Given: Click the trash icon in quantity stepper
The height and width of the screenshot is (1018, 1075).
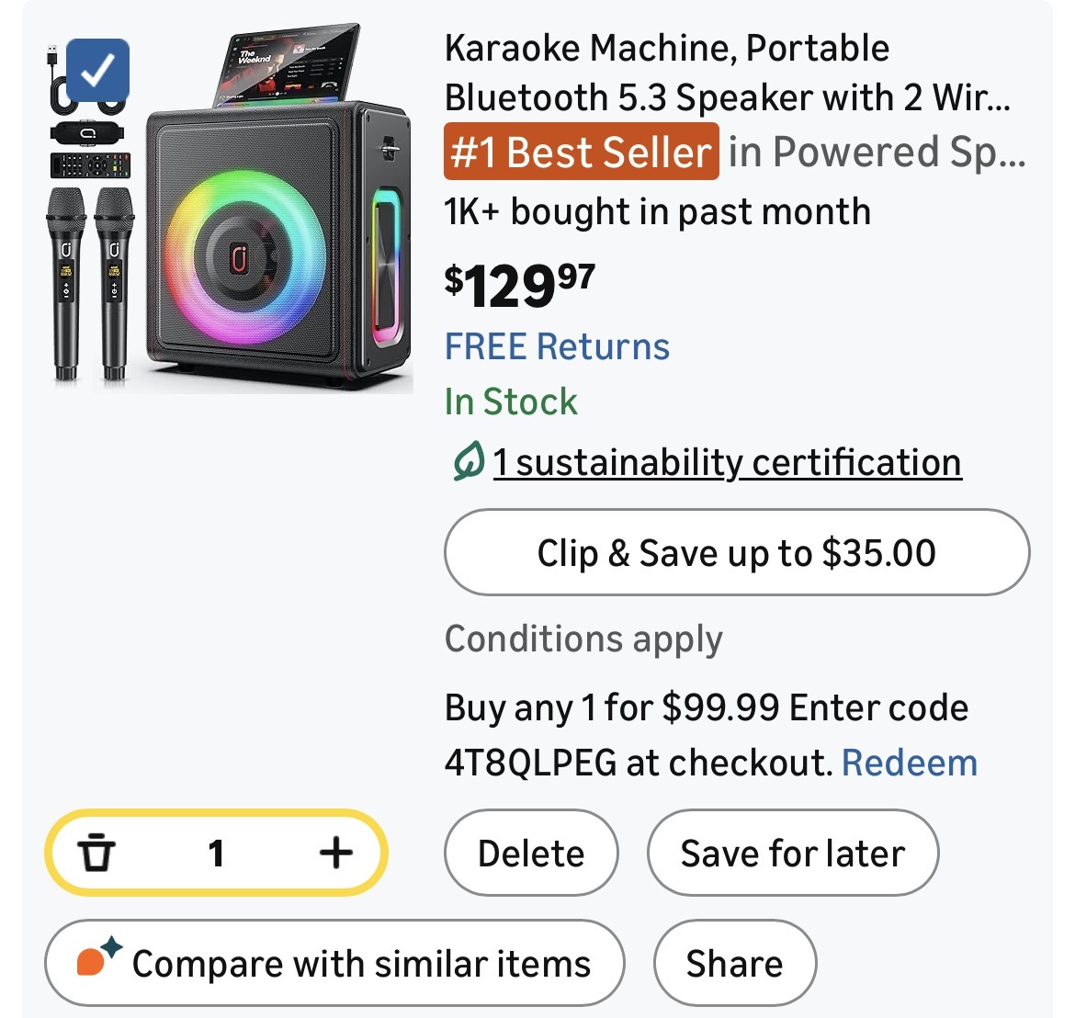Looking at the screenshot, I should click(x=96, y=853).
